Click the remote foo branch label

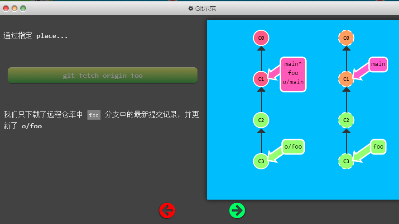click(378, 147)
